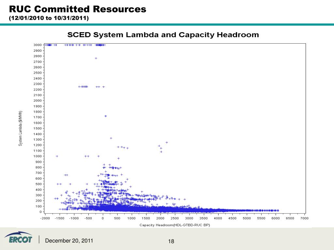Screen dimensions: 334x250
Task: Click x-axis tick label '7000'
Action: (304, 218)
